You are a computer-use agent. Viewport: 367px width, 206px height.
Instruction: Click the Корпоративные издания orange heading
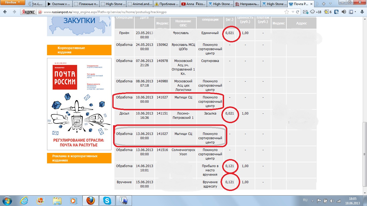click(x=79, y=50)
